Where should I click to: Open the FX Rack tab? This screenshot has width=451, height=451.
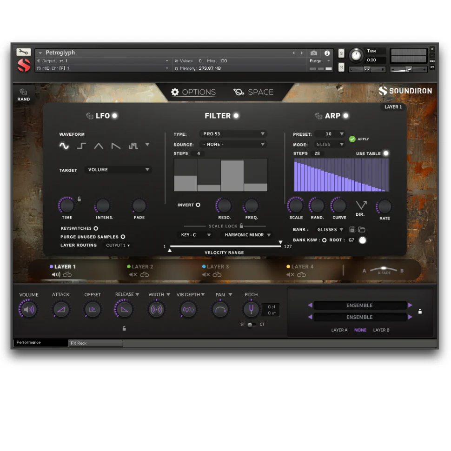[x=95, y=343]
